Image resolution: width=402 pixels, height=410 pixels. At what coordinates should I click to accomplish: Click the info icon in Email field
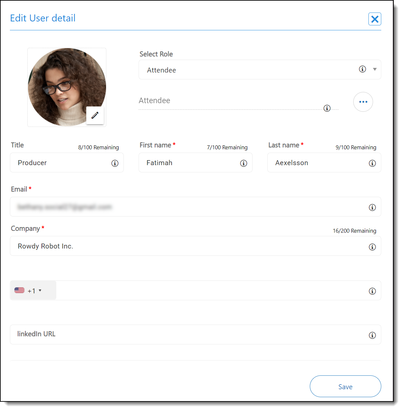click(372, 207)
